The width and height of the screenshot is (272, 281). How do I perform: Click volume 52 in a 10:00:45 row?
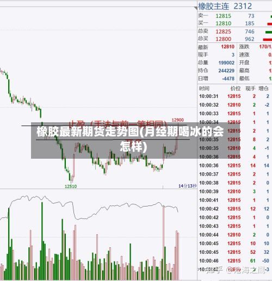pos(253,252)
